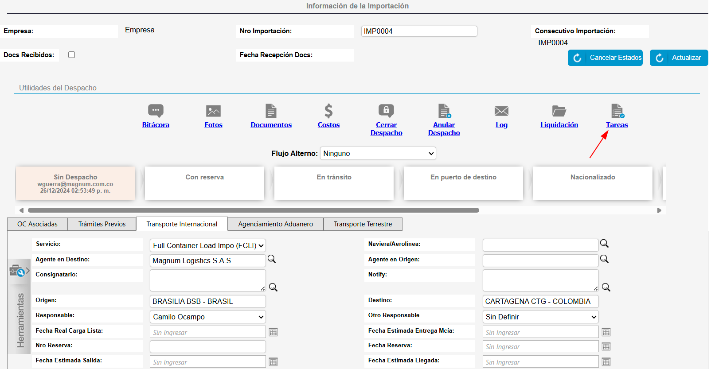Open the Bitácora speech bubble icon
This screenshot has width=711, height=369.
(x=156, y=111)
